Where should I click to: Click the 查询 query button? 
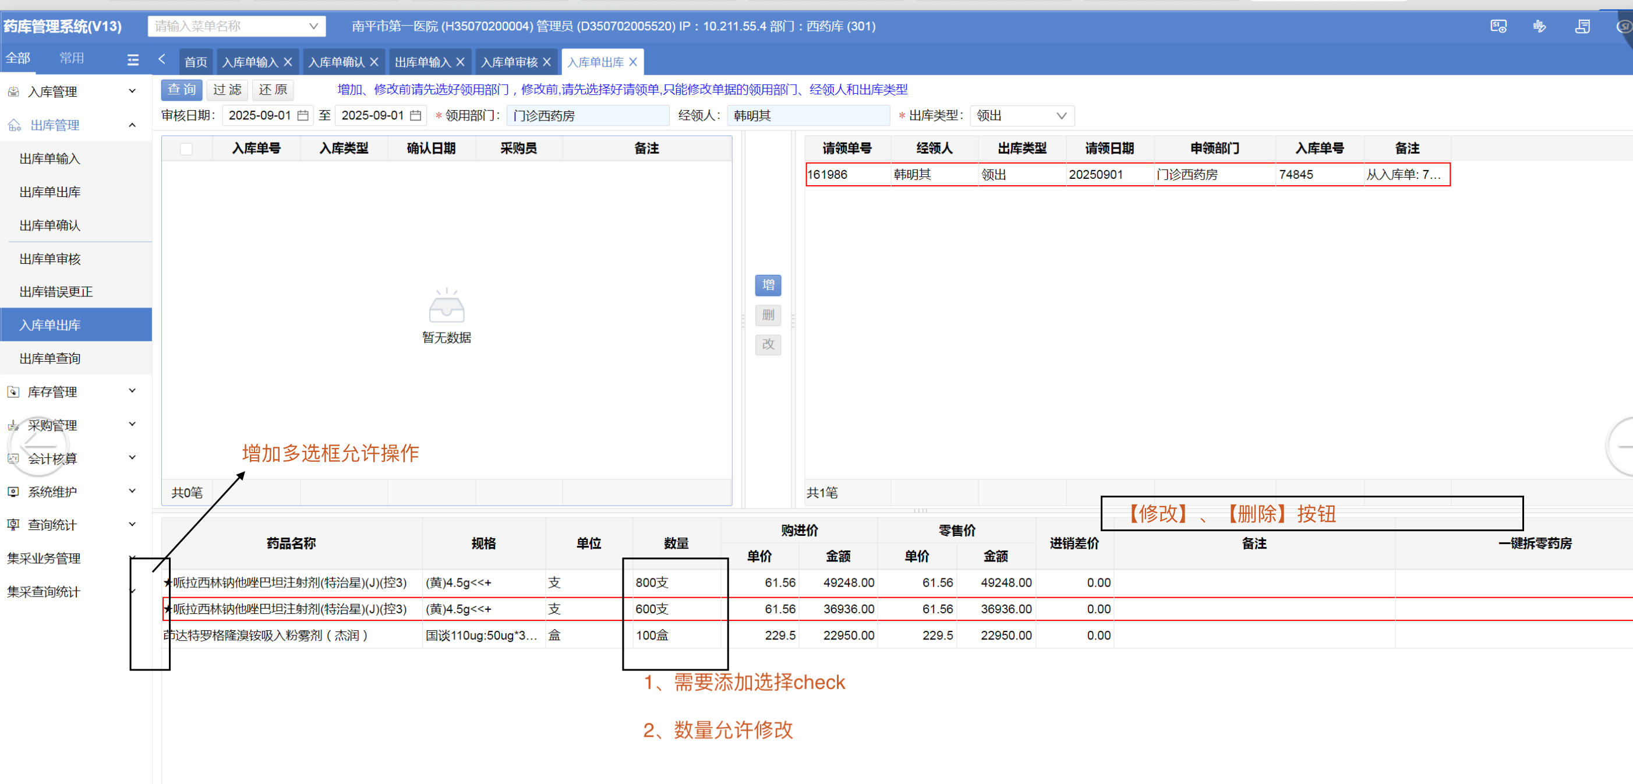pos(181,90)
